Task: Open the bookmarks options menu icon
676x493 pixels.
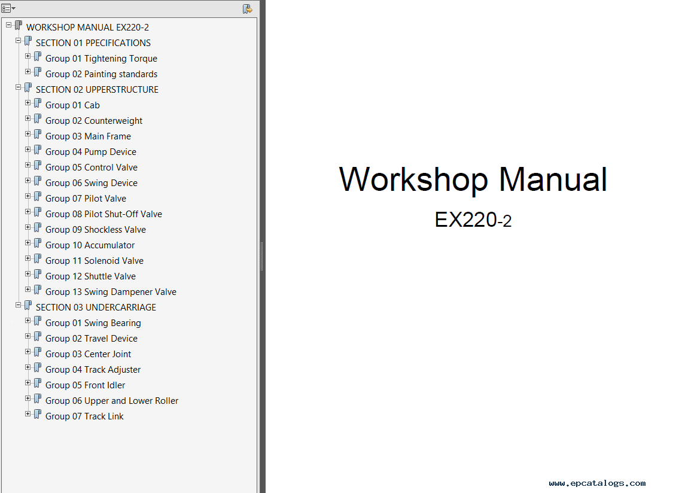Action: click(x=8, y=8)
